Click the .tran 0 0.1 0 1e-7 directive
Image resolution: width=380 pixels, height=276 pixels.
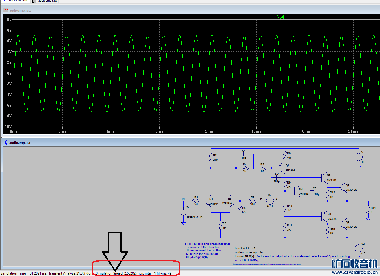click(x=245, y=249)
